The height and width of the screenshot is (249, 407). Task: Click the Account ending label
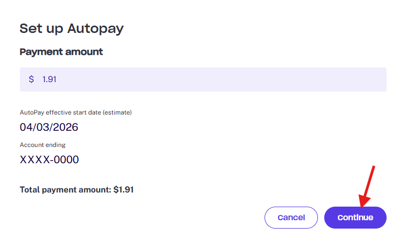(42, 145)
